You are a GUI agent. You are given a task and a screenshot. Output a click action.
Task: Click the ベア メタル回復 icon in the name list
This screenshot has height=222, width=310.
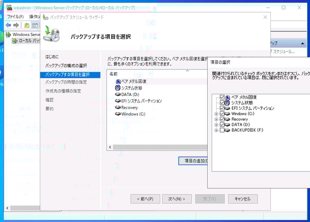(118, 81)
